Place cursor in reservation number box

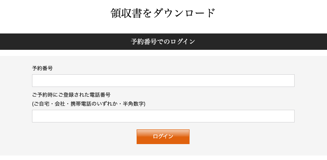[163, 80]
